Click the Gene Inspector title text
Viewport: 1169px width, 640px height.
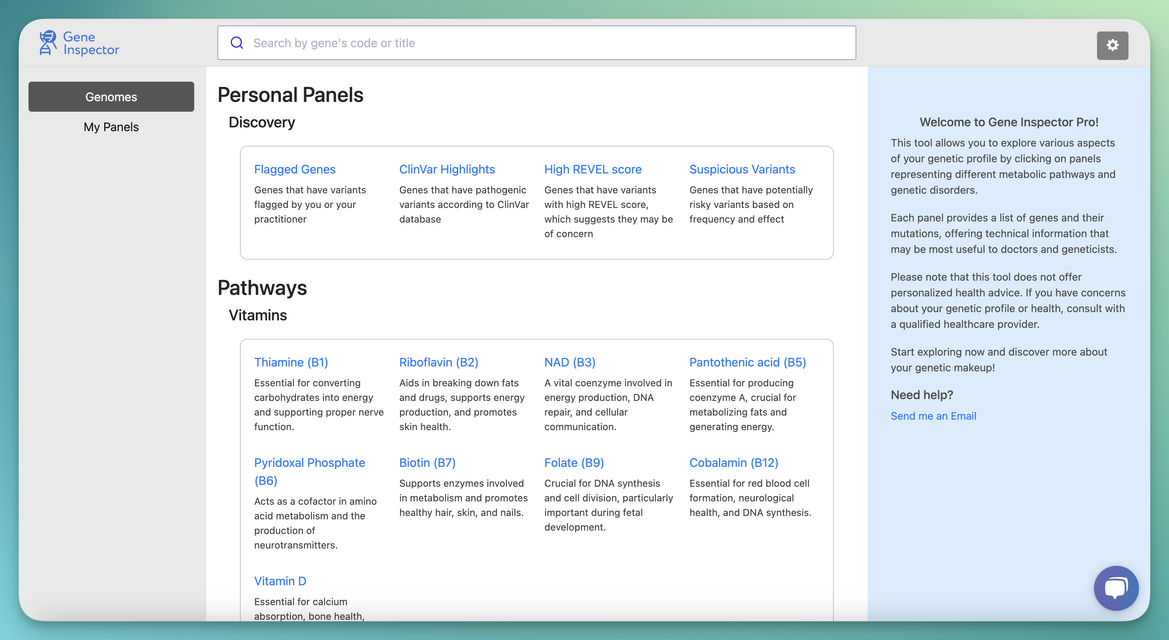[91, 43]
